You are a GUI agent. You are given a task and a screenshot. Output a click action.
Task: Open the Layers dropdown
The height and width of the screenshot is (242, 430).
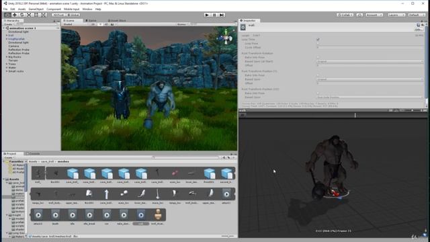pos(396,15)
